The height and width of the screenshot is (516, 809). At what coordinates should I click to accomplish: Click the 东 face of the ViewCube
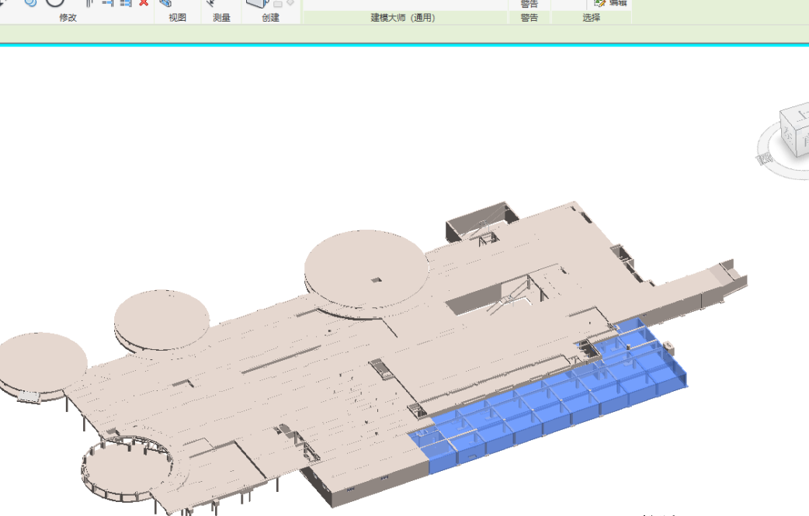789,135
